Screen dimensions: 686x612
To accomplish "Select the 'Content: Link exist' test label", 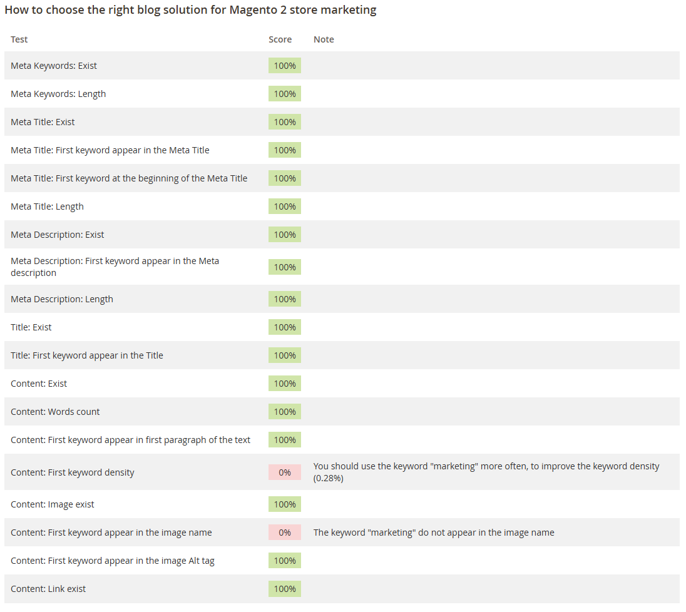I will (x=48, y=589).
